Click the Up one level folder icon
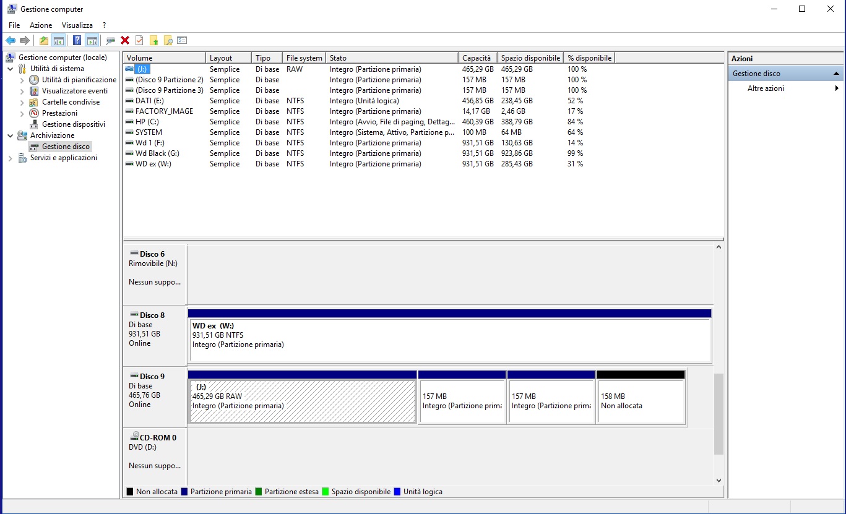The height and width of the screenshot is (514, 846). coord(43,40)
